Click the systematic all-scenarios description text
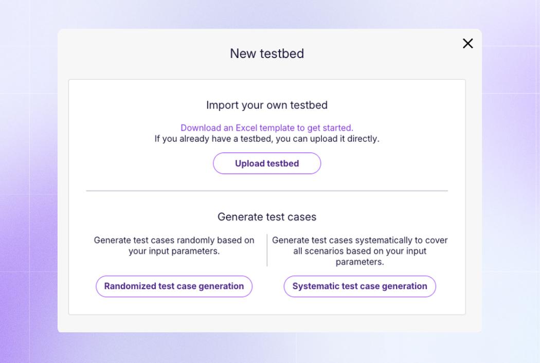The height and width of the screenshot is (363, 540). pos(359,251)
